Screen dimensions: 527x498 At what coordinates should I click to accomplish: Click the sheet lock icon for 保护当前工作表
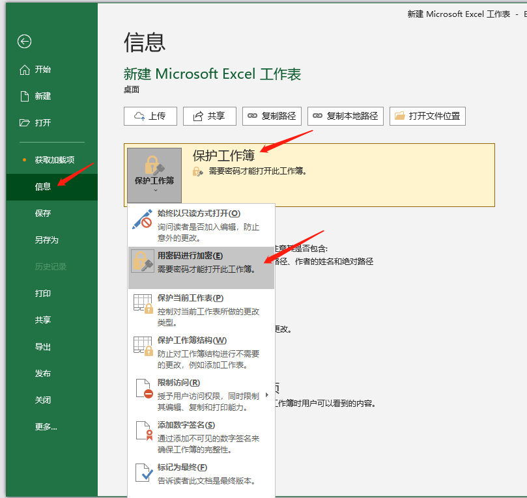coord(143,304)
